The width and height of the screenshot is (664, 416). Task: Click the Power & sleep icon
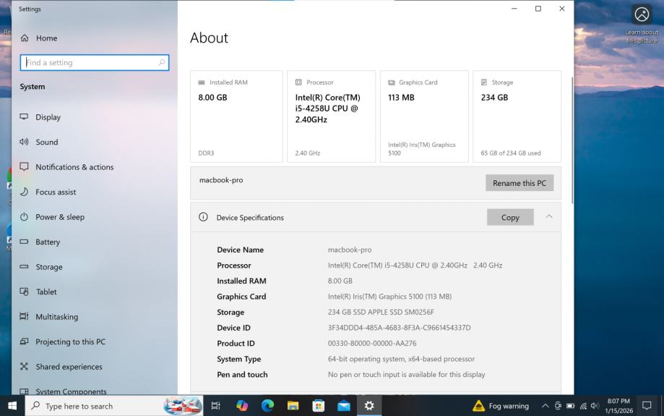(24, 217)
